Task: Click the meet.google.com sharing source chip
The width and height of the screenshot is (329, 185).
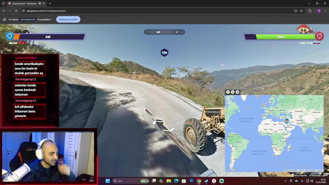Action: tap(28, 19)
